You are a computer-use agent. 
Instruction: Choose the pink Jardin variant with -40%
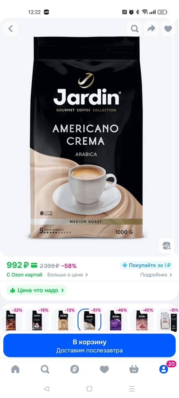point(142,320)
